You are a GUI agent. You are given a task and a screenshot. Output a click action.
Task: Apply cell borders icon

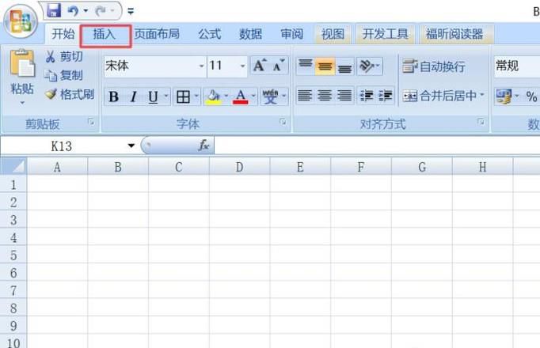(x=183, y=96)
